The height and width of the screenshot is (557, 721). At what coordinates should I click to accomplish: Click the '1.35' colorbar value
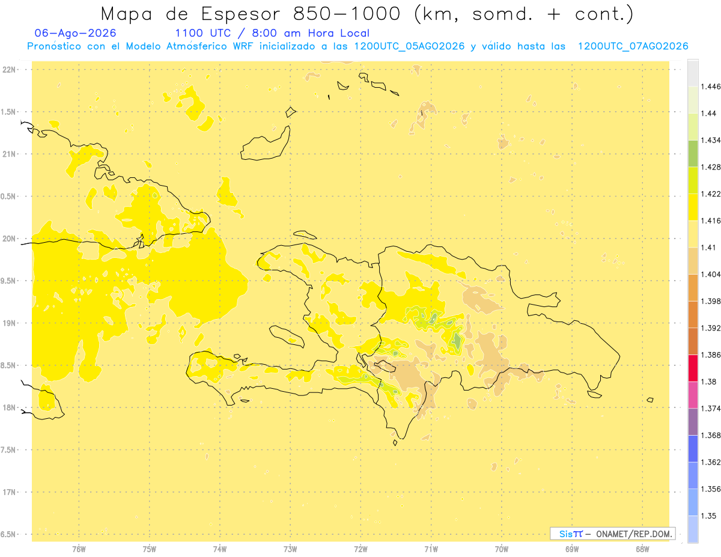click(708, 516)
